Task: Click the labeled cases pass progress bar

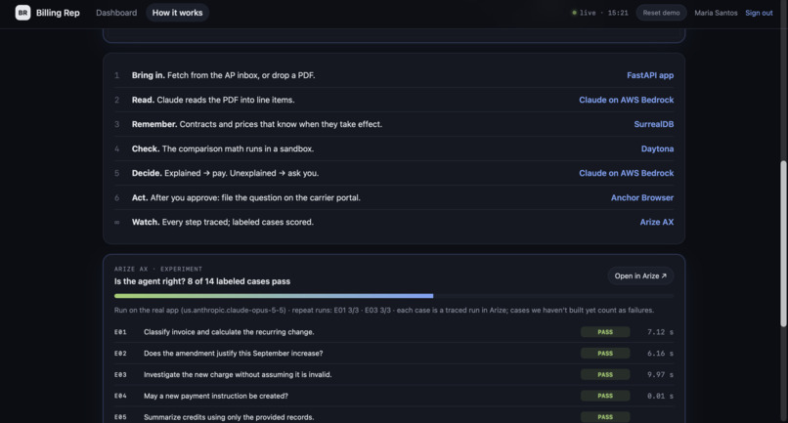Action: click(393, 296)
